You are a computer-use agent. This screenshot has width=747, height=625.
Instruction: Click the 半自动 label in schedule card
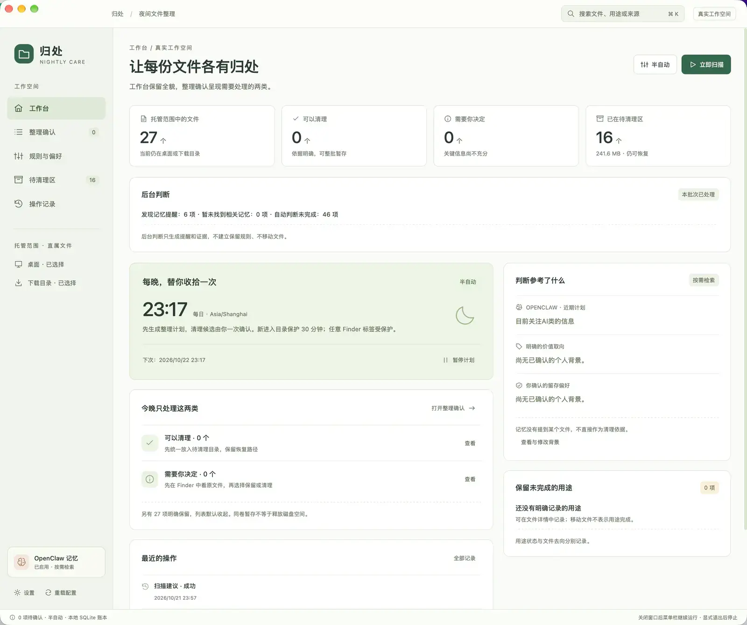tap(468, 282)
